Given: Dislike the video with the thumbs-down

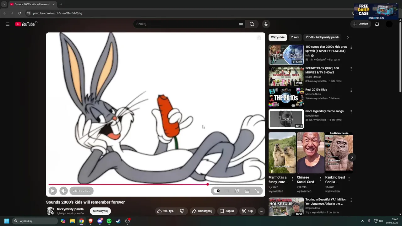Looking at the screenshot, I should (182, 211).
